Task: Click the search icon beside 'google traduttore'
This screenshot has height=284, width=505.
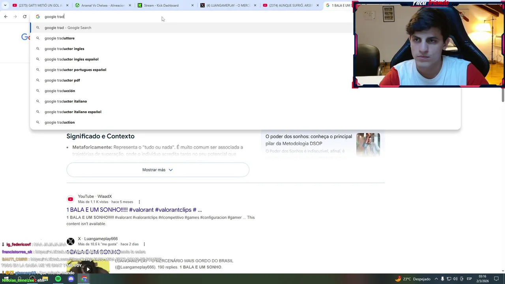Action: point(38,38)
